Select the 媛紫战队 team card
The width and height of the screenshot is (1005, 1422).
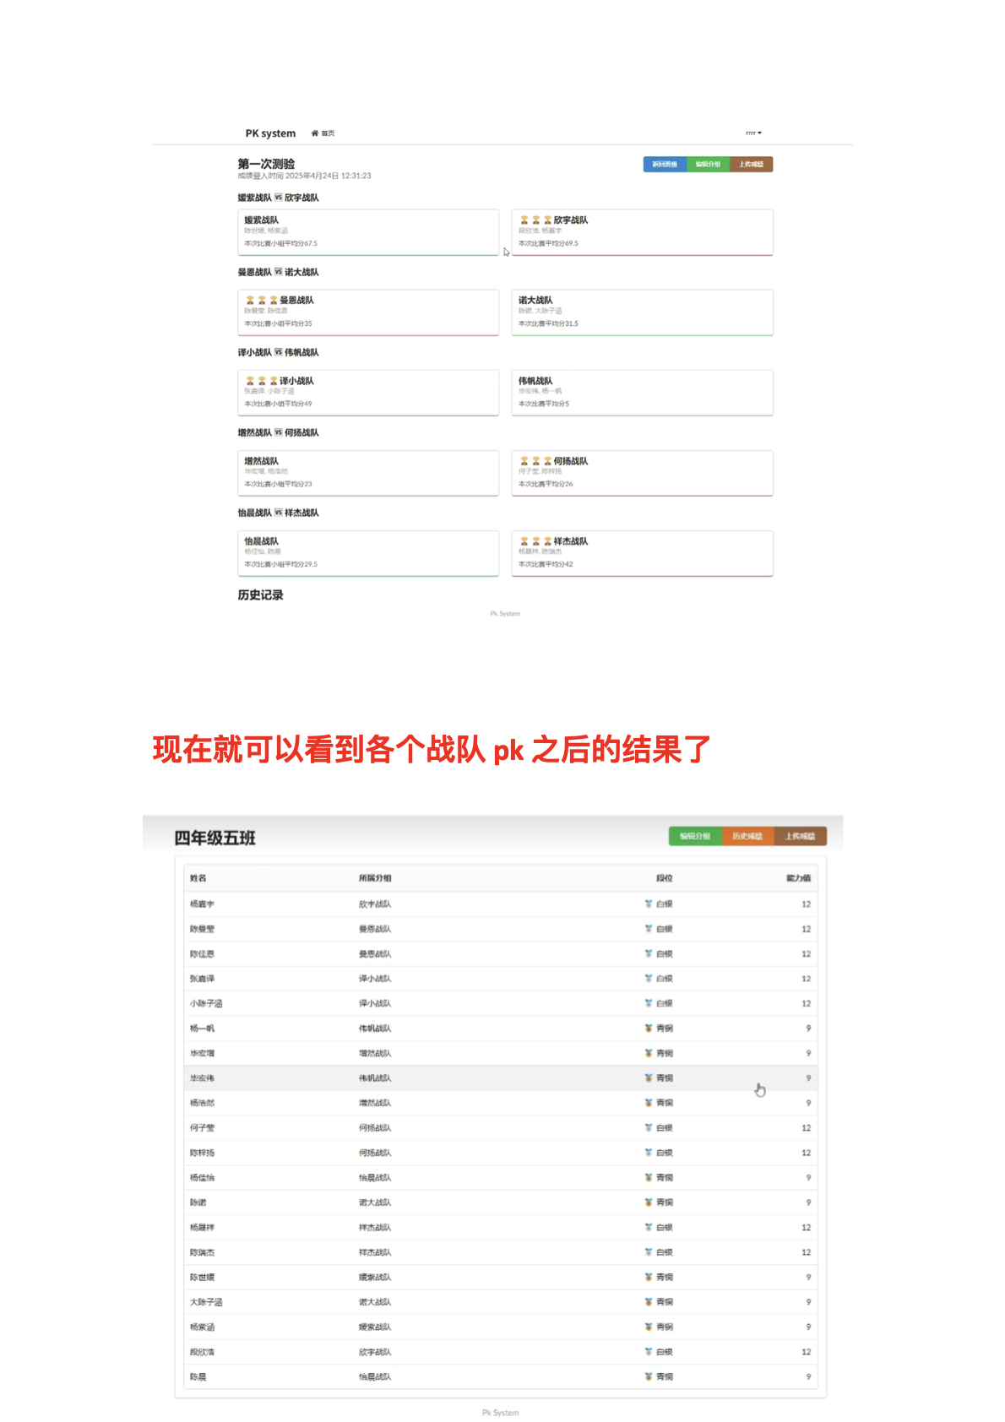point(368,232)
